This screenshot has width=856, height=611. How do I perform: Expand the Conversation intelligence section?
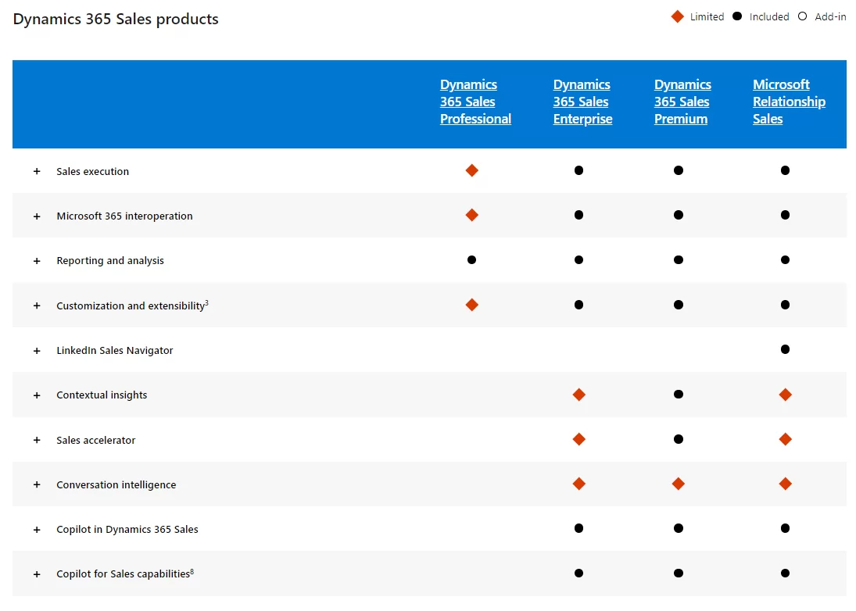(x=36, y=484)
